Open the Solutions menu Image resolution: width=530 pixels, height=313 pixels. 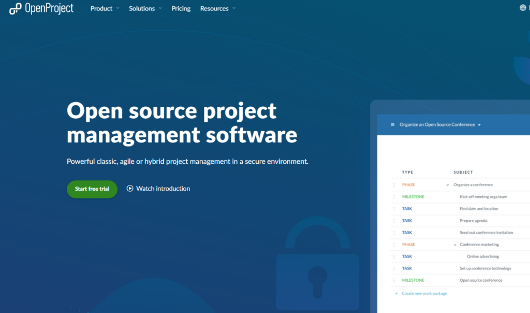click(142, 8)
